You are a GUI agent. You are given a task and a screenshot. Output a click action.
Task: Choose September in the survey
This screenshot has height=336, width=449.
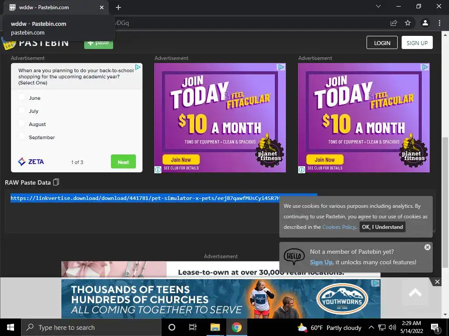(x=21, y=136)
